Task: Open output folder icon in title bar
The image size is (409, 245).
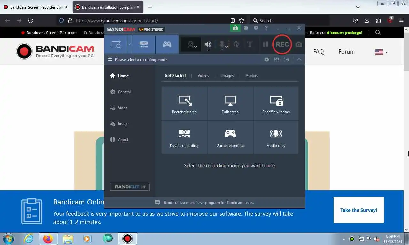Action: [x=246, y=28]
